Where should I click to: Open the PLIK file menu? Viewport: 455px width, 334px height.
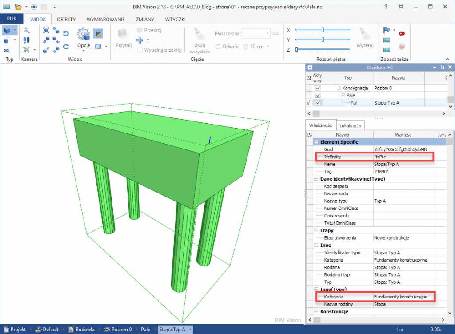click(12, 19)
